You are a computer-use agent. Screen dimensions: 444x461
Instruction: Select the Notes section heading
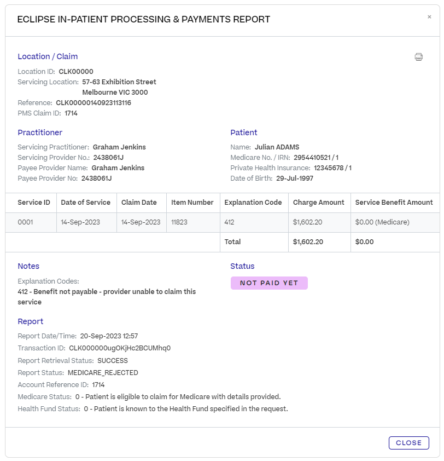tap(28, 266)
